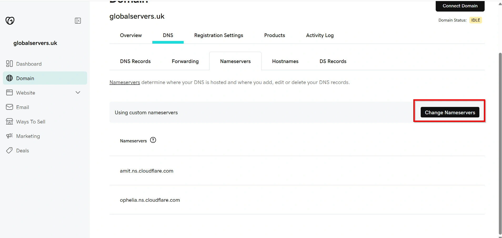Open Dashboard in the sidebar
The image size is (502, 238).
coord(45,64)
